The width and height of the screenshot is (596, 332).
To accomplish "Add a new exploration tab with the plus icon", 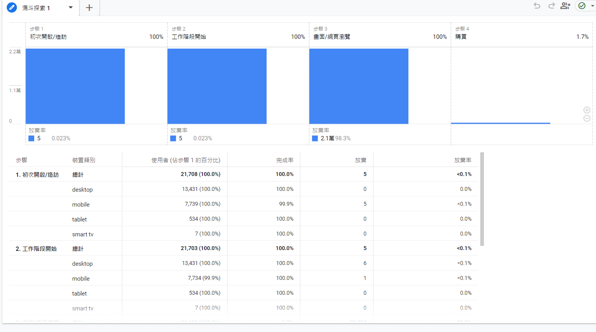I will 89,7.
